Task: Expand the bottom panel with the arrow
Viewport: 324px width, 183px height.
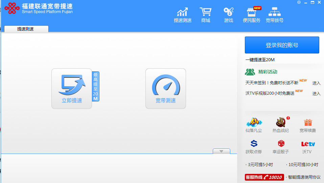Action: point(221,151)
